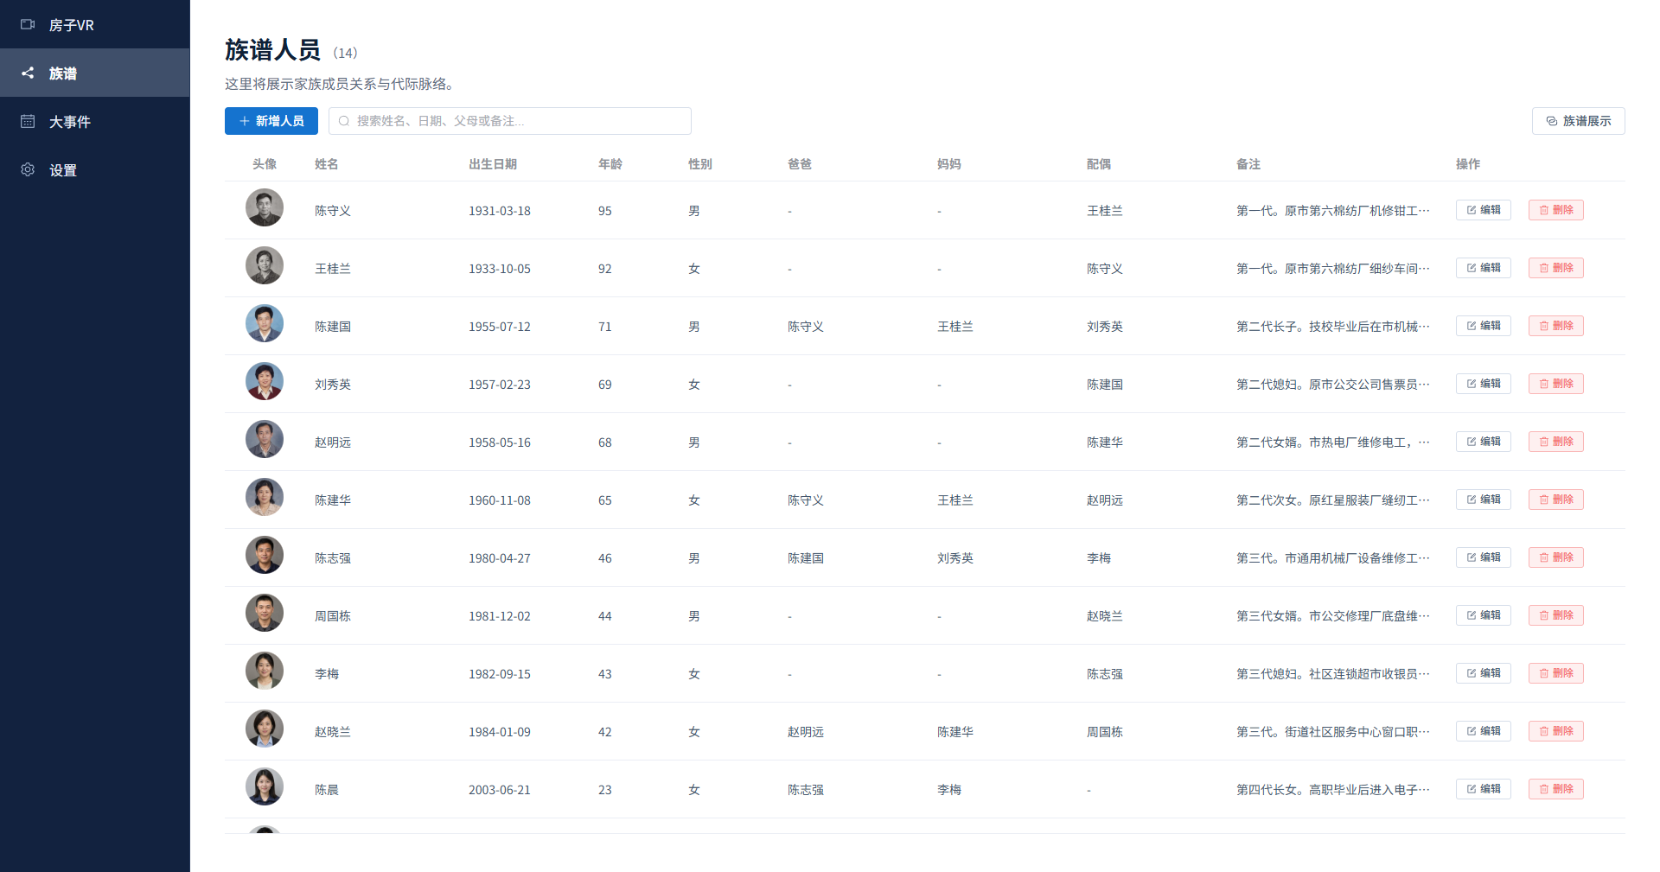The image size is (1660, 872).
Task: Edit 周国栋's record
Action: coord(1484,615)
